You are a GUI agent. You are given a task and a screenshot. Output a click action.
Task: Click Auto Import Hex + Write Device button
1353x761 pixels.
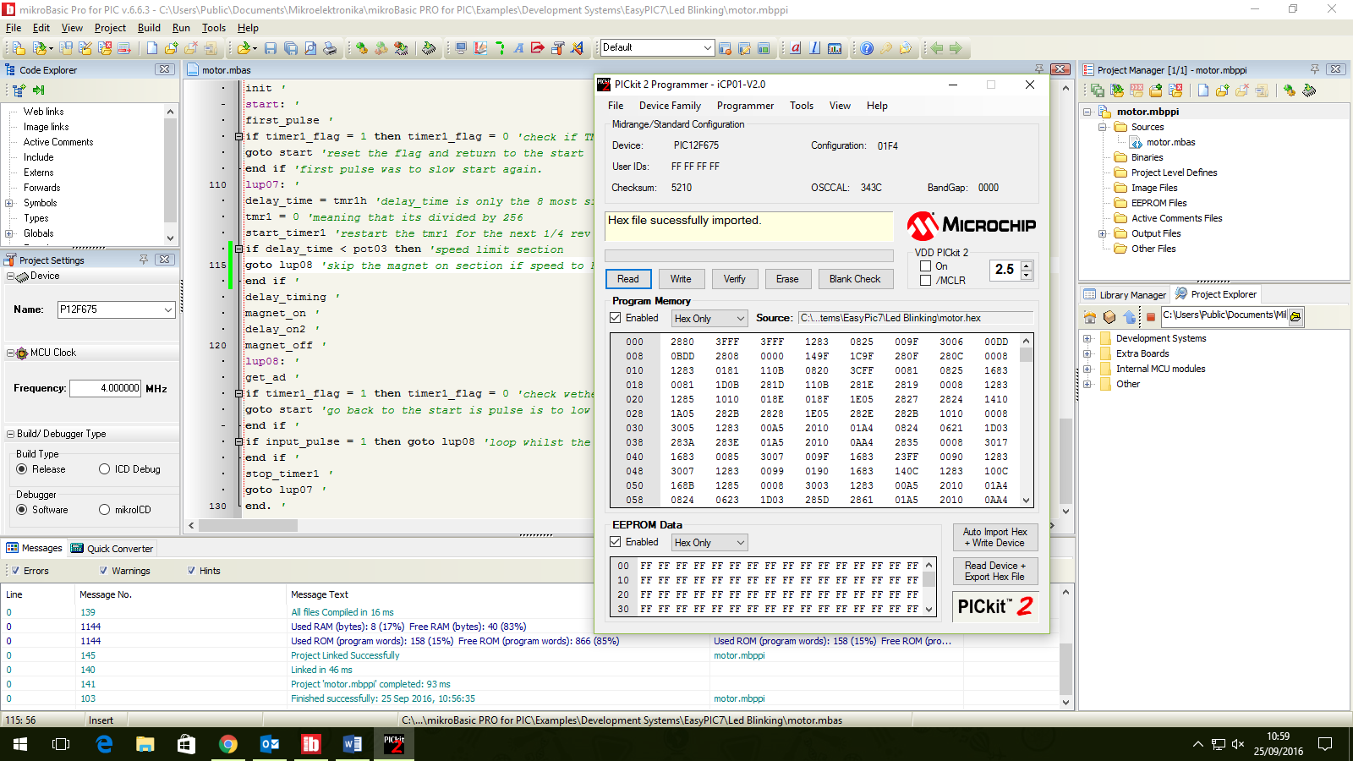(x=995, y=538)
